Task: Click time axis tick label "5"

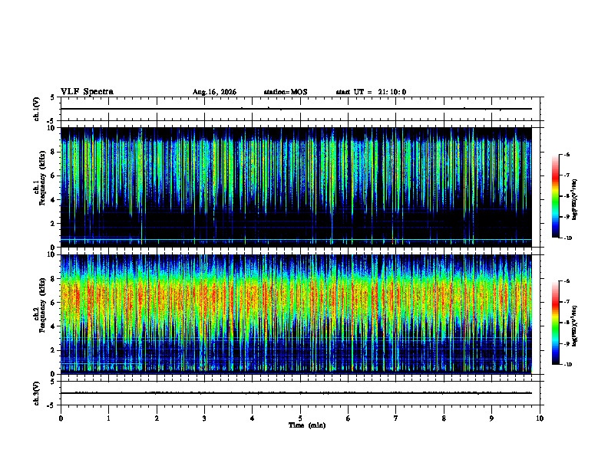Action: pyautogui.click(x=300, y=418)
